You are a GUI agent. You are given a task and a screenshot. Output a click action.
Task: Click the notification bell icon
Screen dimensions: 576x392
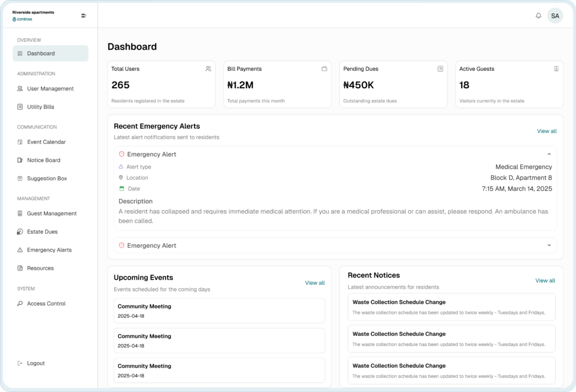538,16
